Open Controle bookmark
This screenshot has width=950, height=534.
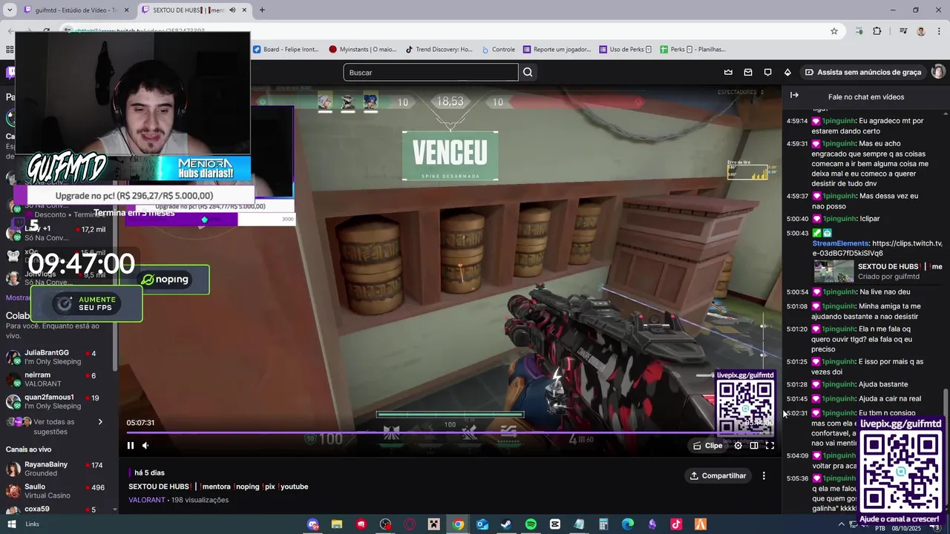coord(498,50)
